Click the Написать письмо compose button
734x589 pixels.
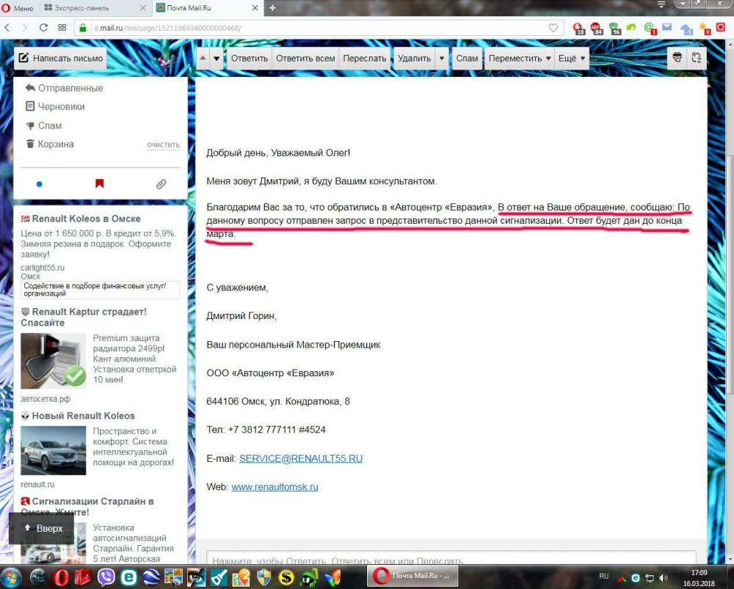(60, 59)
